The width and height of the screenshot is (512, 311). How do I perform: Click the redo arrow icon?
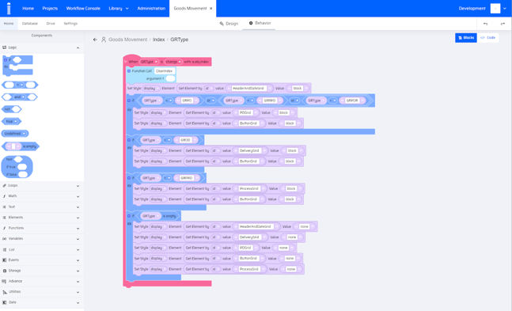503,24
